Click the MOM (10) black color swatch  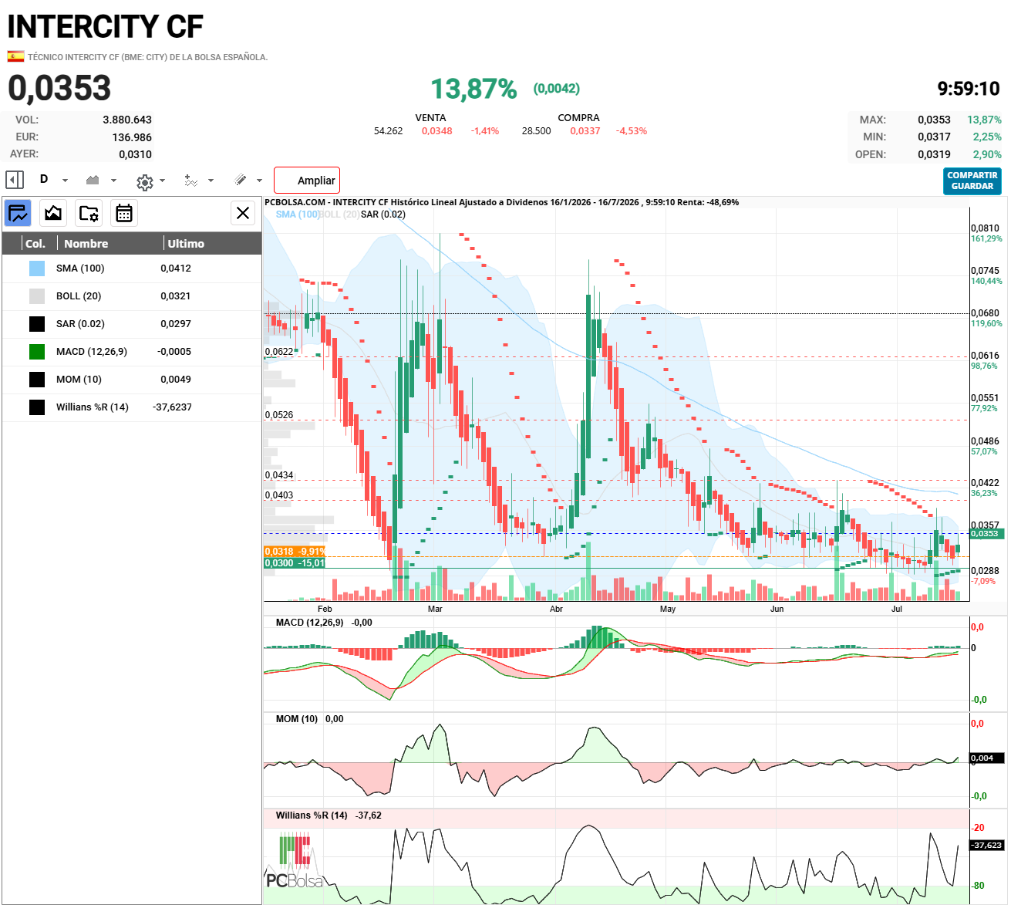[37, 380]
